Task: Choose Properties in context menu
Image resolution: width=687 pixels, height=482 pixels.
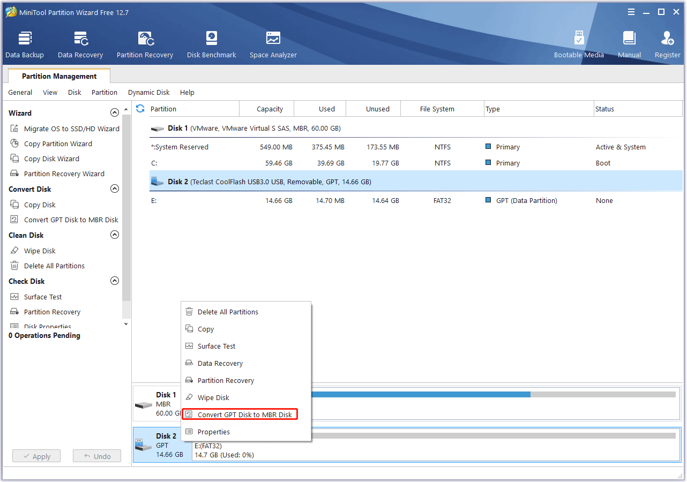Action: click(247, 432)
